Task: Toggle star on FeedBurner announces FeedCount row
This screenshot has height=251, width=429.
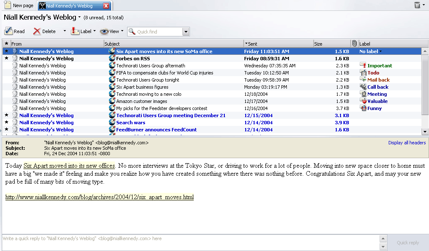Action: click(7, 129)
